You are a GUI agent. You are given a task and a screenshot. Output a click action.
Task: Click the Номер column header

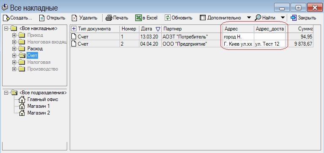[x=129, y=29]
